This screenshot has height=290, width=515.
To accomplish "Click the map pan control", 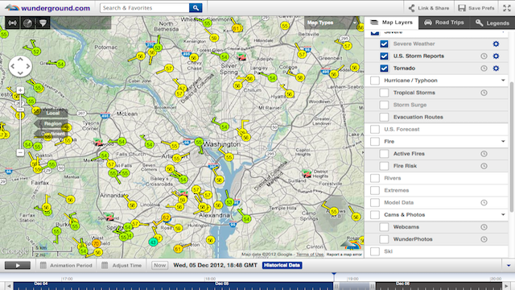I will point(20,66).
